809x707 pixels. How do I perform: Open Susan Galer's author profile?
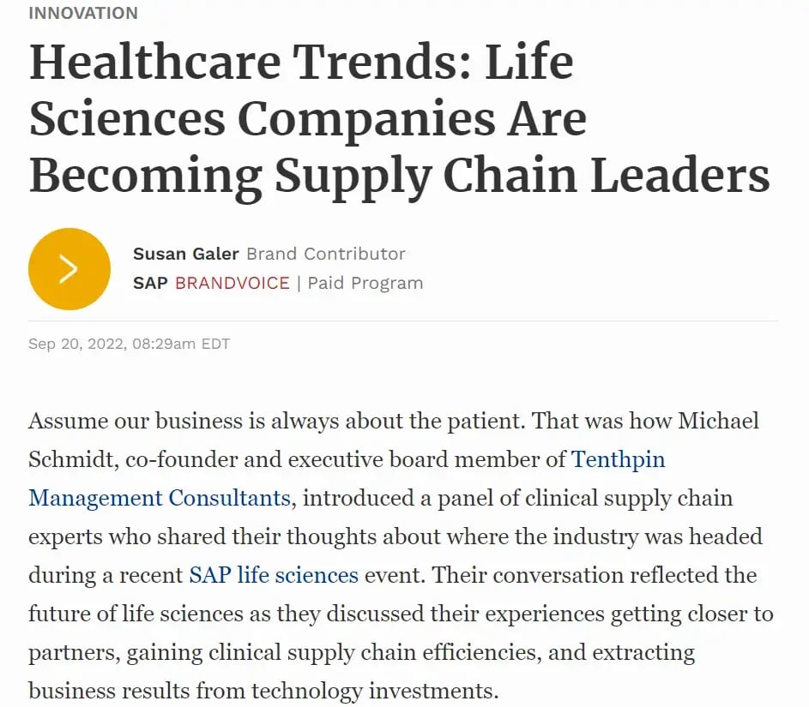[x=186, y=254]
